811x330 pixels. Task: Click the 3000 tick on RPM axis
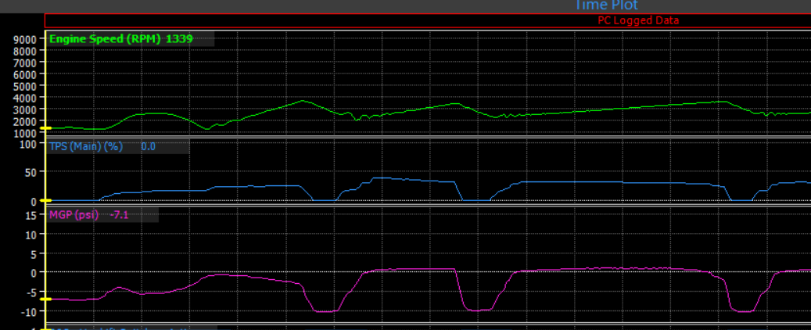[x=25, y=109]
